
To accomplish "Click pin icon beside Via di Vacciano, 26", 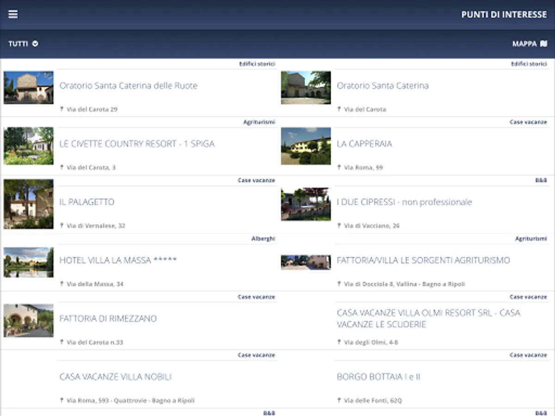I will coord(339,226).
